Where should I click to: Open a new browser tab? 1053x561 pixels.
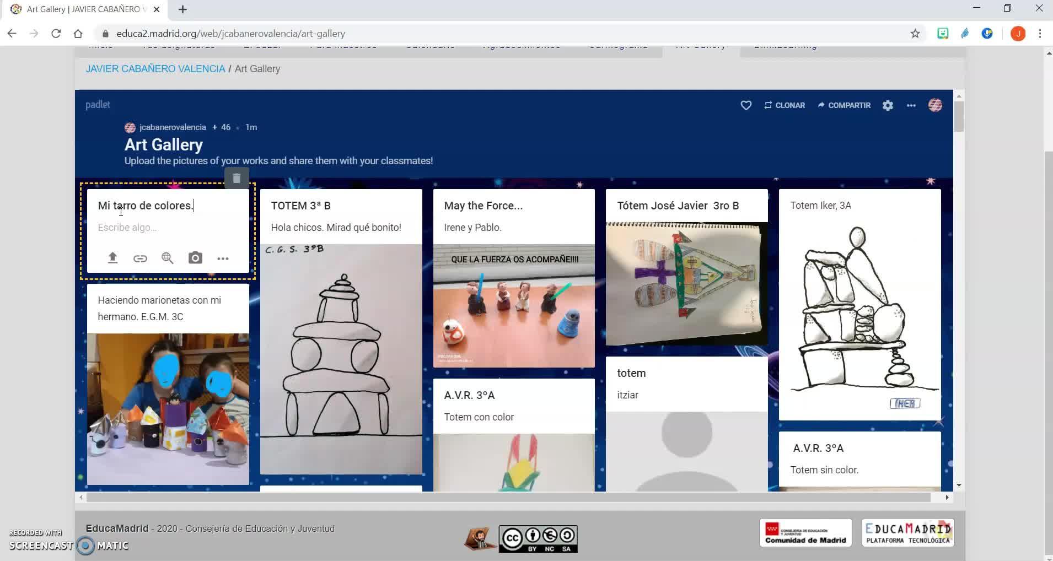point(182,9)
